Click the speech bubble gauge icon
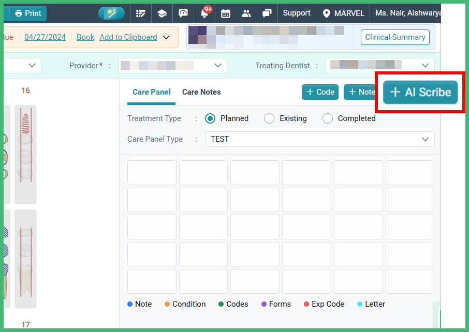Image resolution: width=469 pixels, height=332 pixels. [x=183, y=13]
